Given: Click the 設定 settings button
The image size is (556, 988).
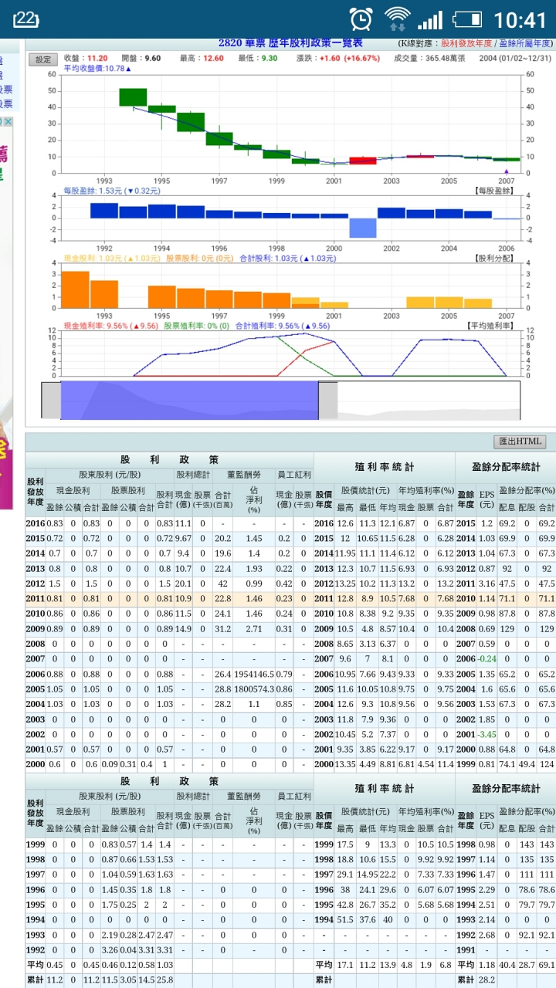Looking at the screenshot, I should [x=42, y=59].
